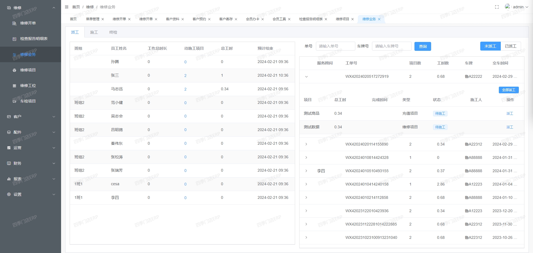Image resolution: width=533 pixels, height=253 pixels.
Task: Switch to the 首页 page tab
Action: click(x=73, y=19)
